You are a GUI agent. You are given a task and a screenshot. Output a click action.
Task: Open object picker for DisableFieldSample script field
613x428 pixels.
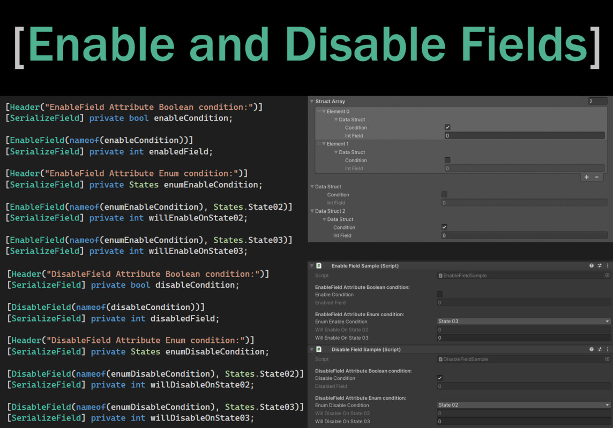pos(607,359)
